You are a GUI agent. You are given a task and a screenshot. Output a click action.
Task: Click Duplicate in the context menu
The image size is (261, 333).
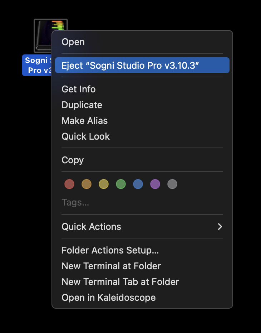[82, 105]
